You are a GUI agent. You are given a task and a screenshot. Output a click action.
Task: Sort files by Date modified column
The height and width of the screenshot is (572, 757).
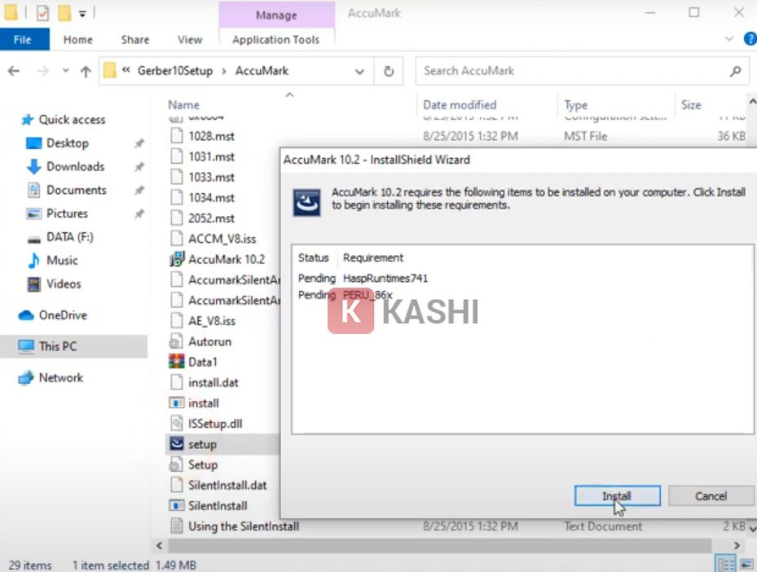(460, 104)
